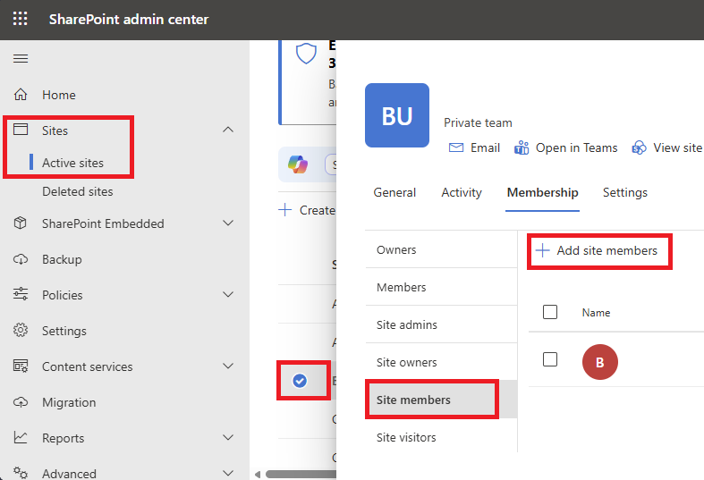Click the Create button text
Screen dimensions: 704x480
click(x=318, y=210)
